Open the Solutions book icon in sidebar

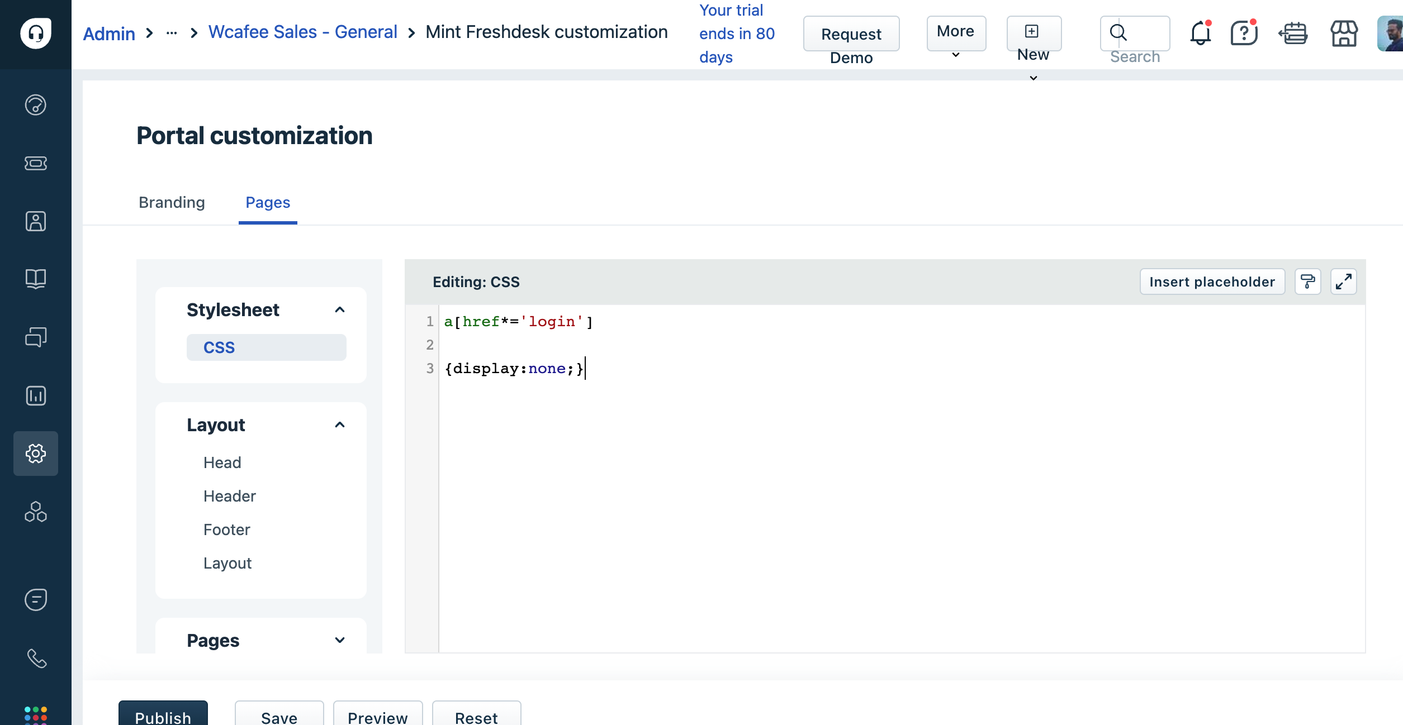point(36,279)
